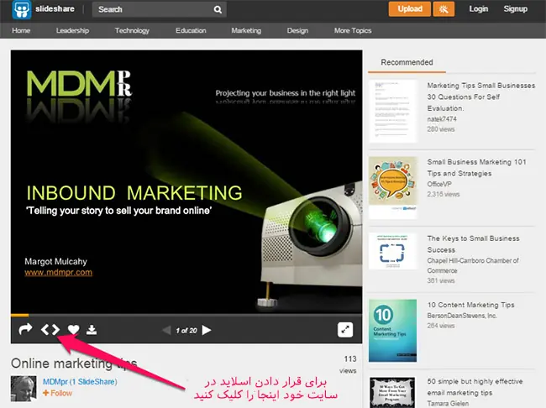
Task: Click the search magnifier icon
Action: 218,10
